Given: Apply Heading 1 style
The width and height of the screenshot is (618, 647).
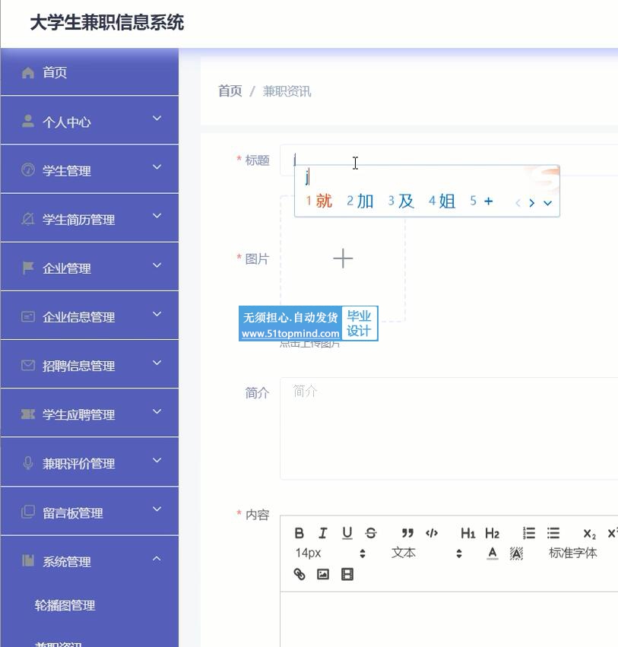Looking at the screenshot, I should pos(467,533).
